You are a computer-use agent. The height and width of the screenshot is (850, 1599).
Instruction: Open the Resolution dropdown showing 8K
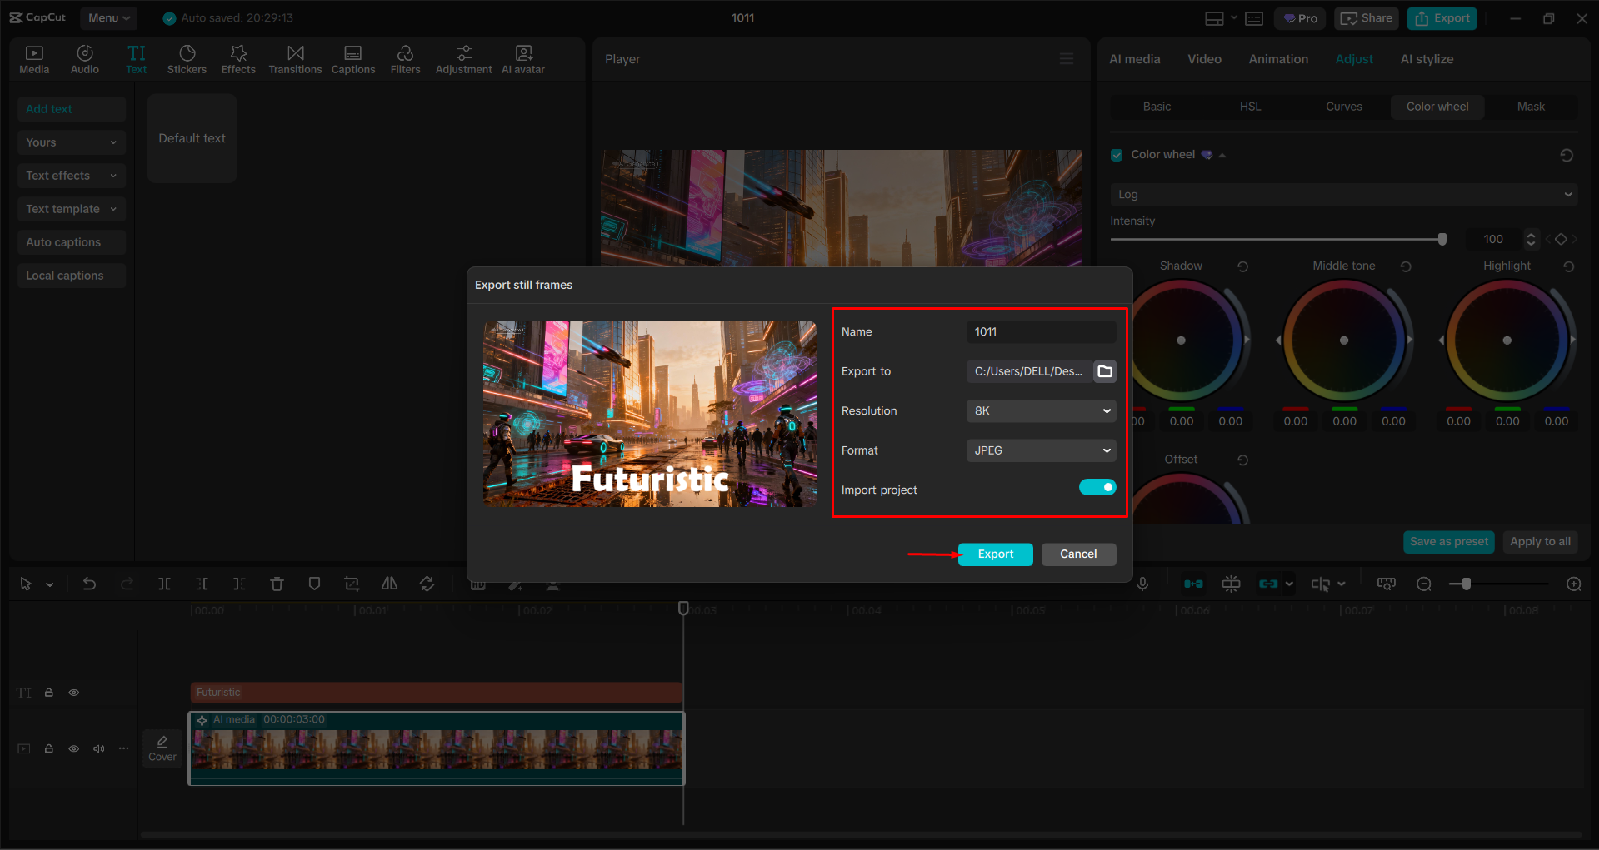(x=1040, y=410)
